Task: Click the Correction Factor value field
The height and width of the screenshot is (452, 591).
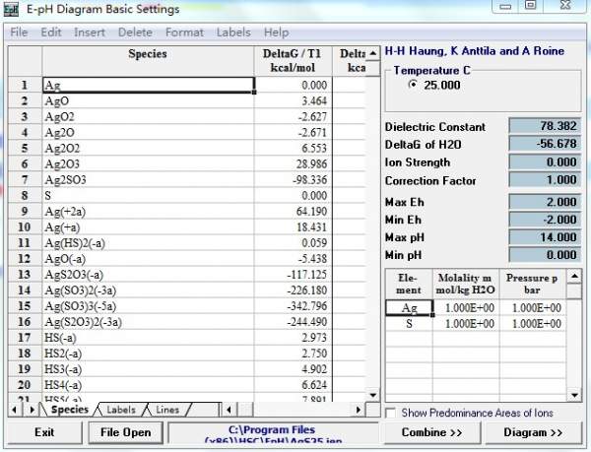Action: (x=545, y=179)
